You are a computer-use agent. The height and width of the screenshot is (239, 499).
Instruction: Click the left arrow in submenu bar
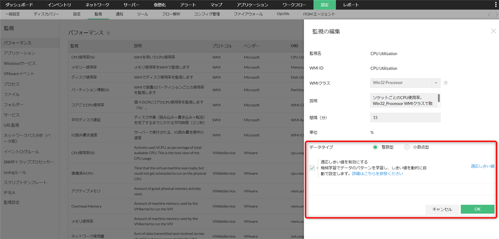[x=489, y=14]
